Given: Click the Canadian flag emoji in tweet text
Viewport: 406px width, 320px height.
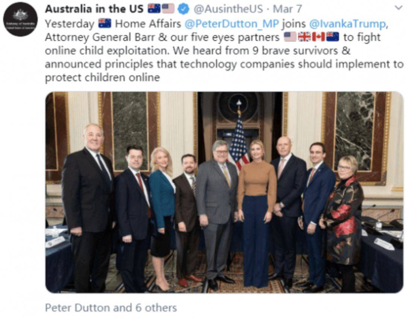Looking at the screenshot, I should 318,37.
